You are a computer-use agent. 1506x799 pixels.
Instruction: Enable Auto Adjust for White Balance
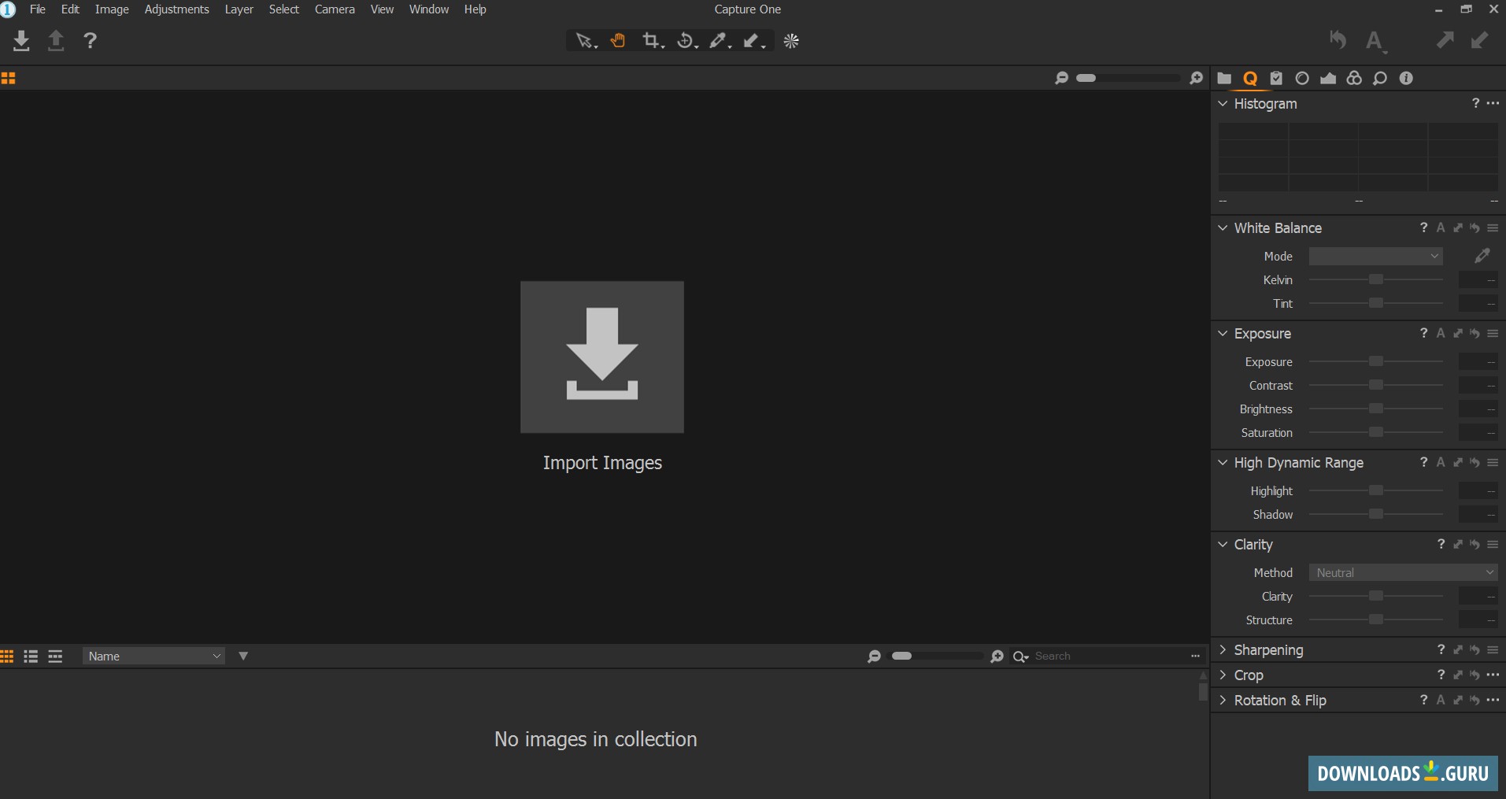(x=1440, y=227)
